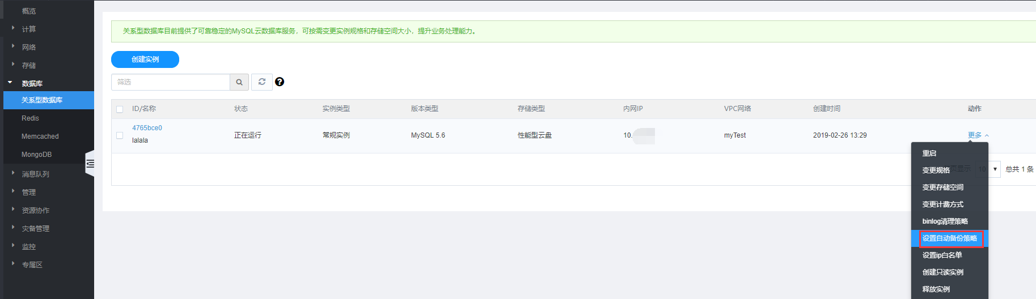Click the ID/名称 column header
The height and width of the screenshot is (299, 1036).
point(144,109)
